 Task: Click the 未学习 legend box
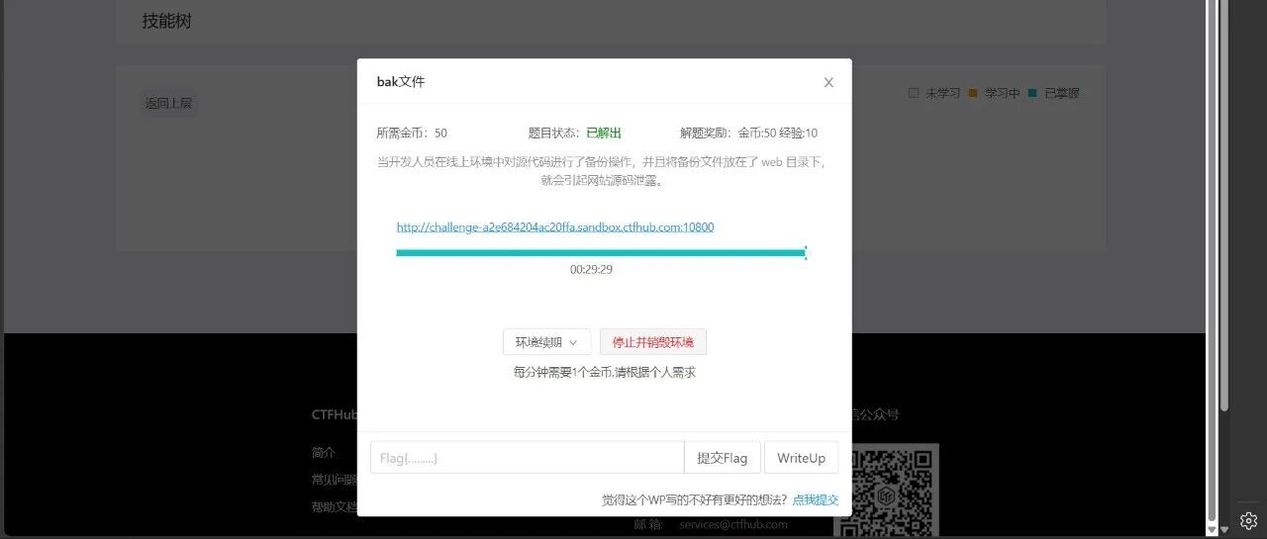click(x=914, y=93)
